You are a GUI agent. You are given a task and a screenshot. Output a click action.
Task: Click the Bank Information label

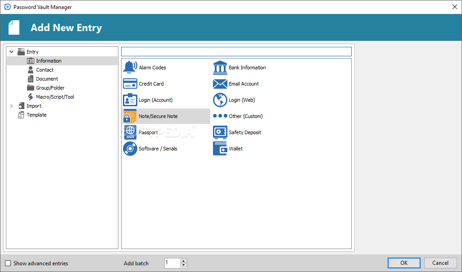click(x=247, y=68)
